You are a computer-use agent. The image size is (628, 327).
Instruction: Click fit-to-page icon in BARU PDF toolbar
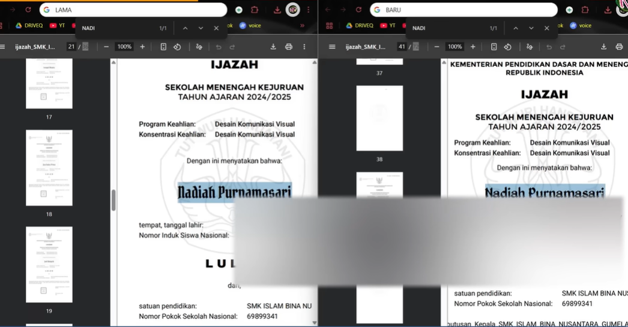[x=494, y=47]
